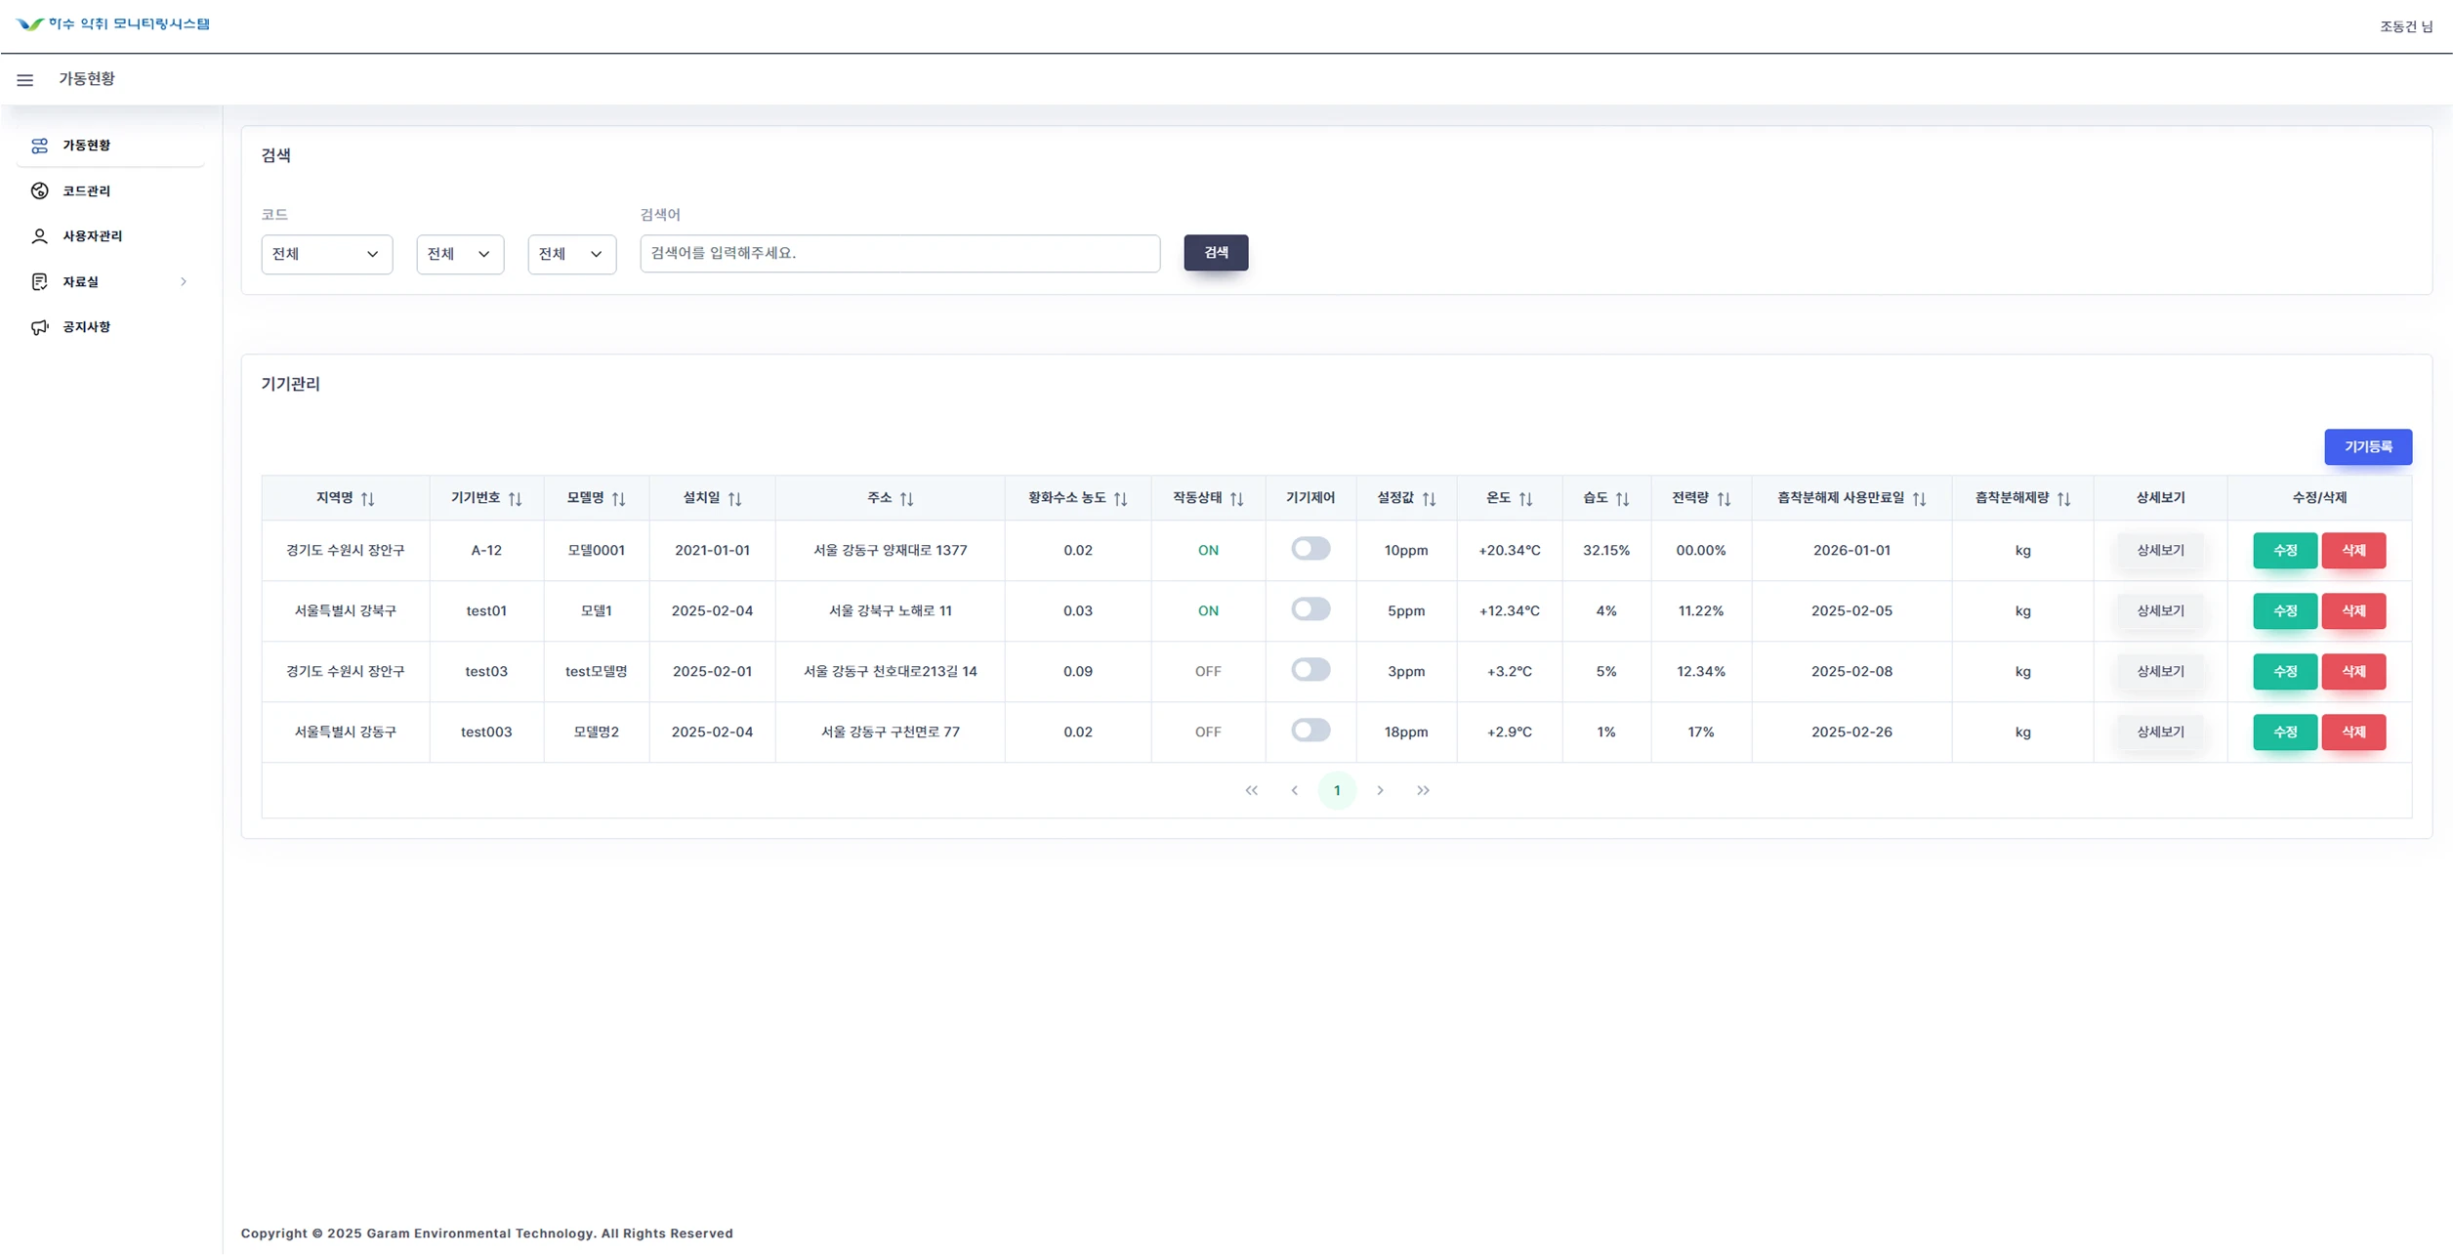This screenshot has width=2453, height=1256.
Task: Toggle device control for A-12
Action: click(1310, 549)
